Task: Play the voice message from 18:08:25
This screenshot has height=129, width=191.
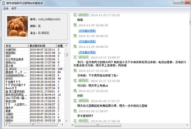Action: (87, 41)
